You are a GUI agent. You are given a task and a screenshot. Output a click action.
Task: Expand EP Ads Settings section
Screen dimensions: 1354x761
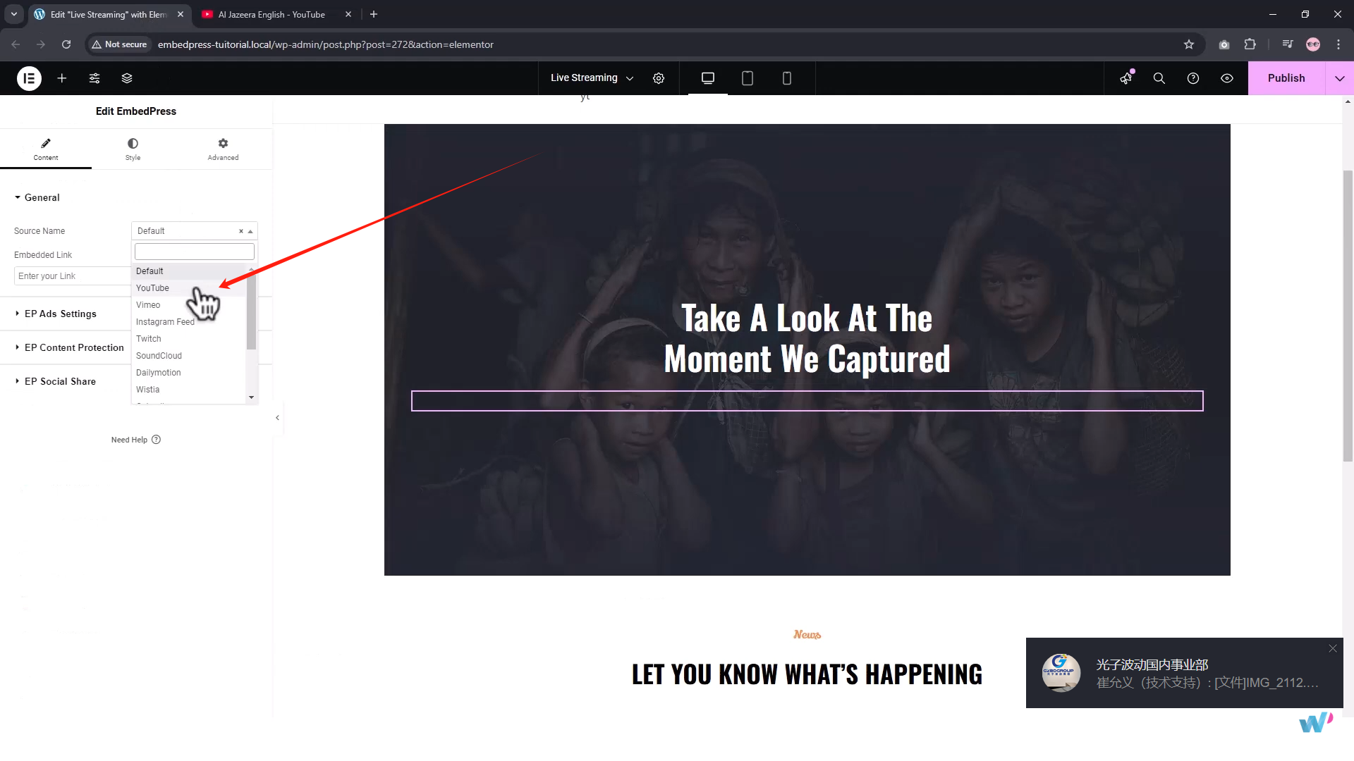[x=60, y=314]
